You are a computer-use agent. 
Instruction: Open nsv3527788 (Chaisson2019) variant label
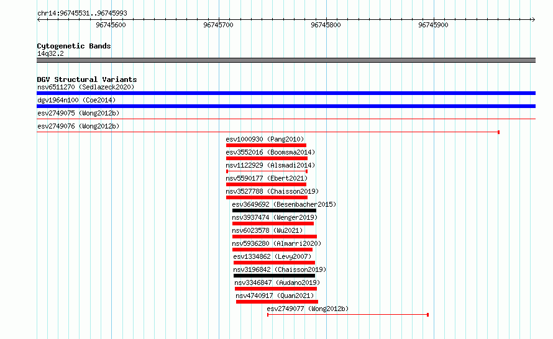272,191
